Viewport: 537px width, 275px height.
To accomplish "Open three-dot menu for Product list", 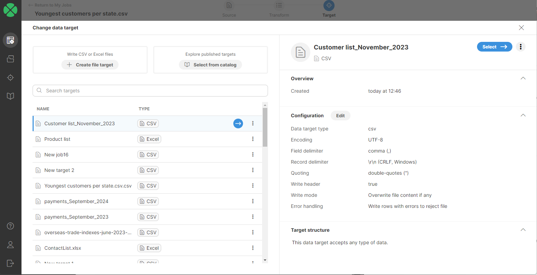I will 253,139.
